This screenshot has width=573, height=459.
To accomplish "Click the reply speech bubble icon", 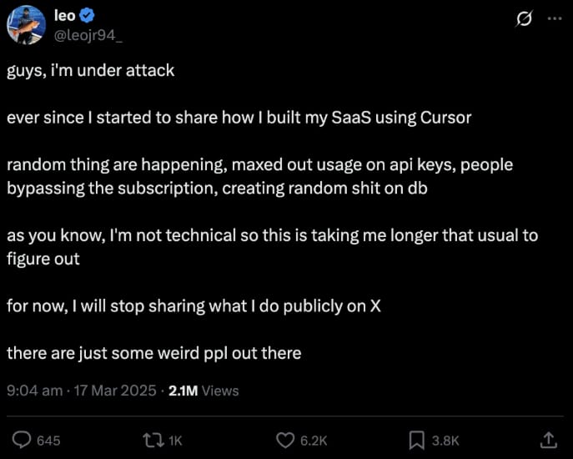I will (x=23, y=439).
